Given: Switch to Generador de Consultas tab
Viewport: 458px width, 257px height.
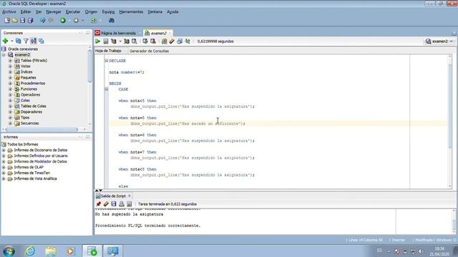Looking at the screenshot, I should coord(149,51).
